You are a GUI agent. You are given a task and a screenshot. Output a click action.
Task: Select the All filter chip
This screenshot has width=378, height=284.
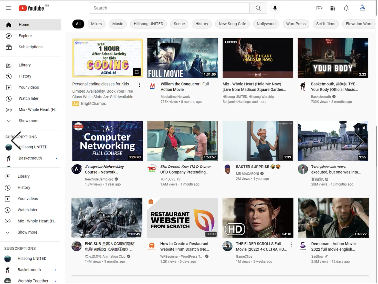(78, 24)
